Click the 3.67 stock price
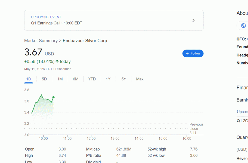248x163 pixels. (x=33, y=52)
